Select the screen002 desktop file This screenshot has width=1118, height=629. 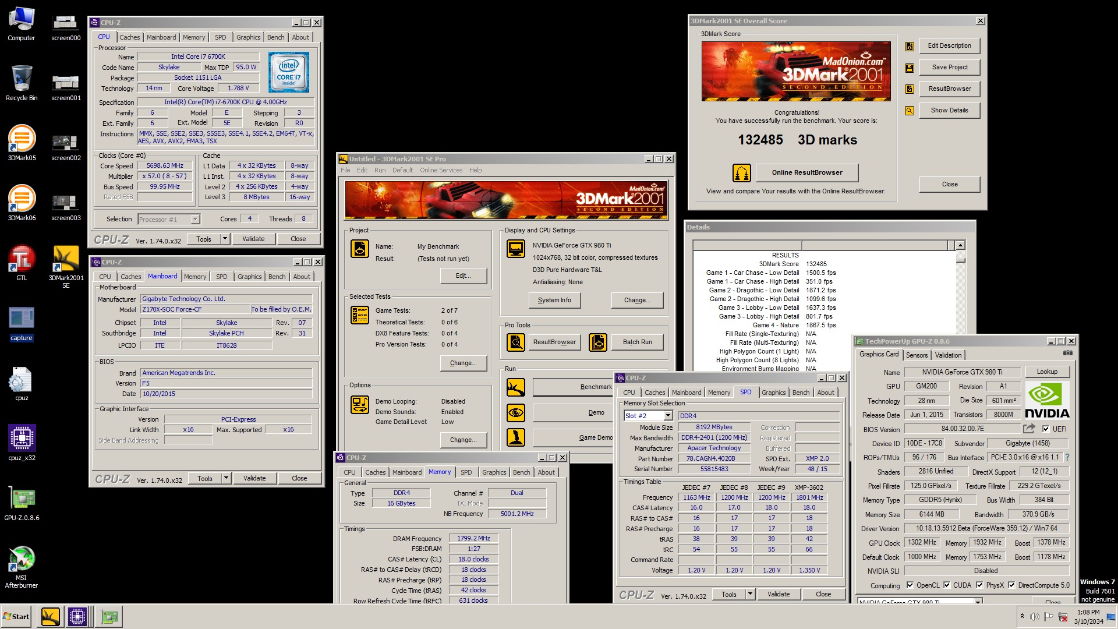click(66, 147)
